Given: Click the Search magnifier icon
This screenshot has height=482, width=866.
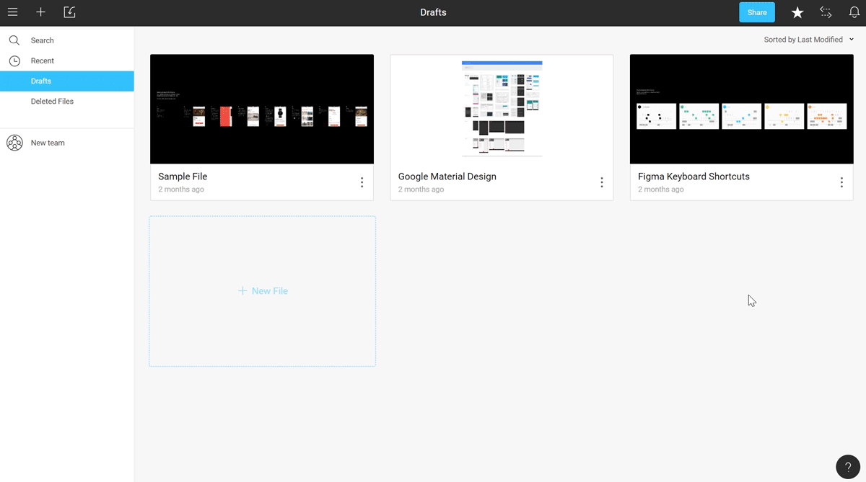Looking at the screenshot, I should click(14, 40).
